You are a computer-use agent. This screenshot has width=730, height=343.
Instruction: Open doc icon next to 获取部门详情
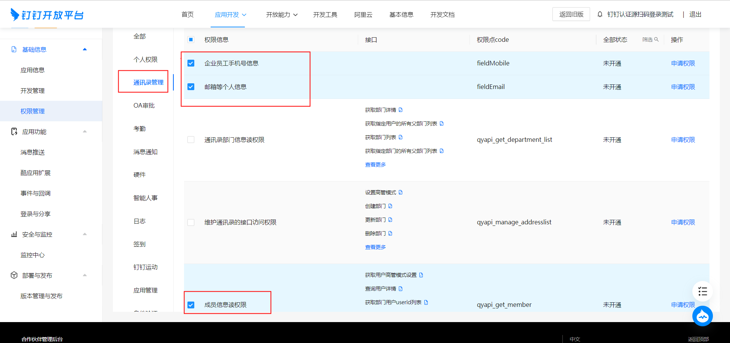[x=400, y=110]
